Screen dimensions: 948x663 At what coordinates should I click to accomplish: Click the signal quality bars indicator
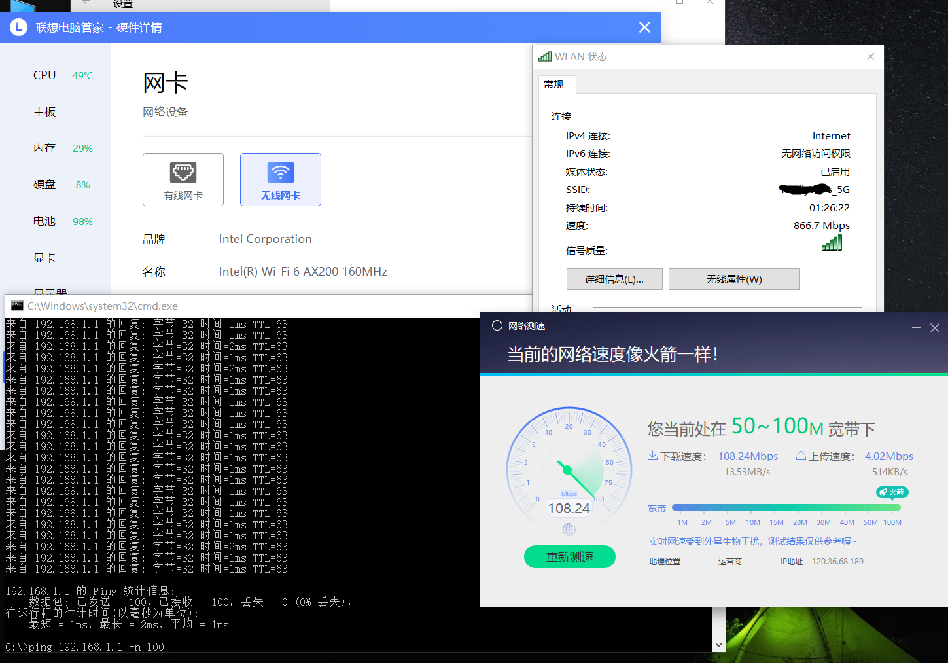[x=832, y=243]
